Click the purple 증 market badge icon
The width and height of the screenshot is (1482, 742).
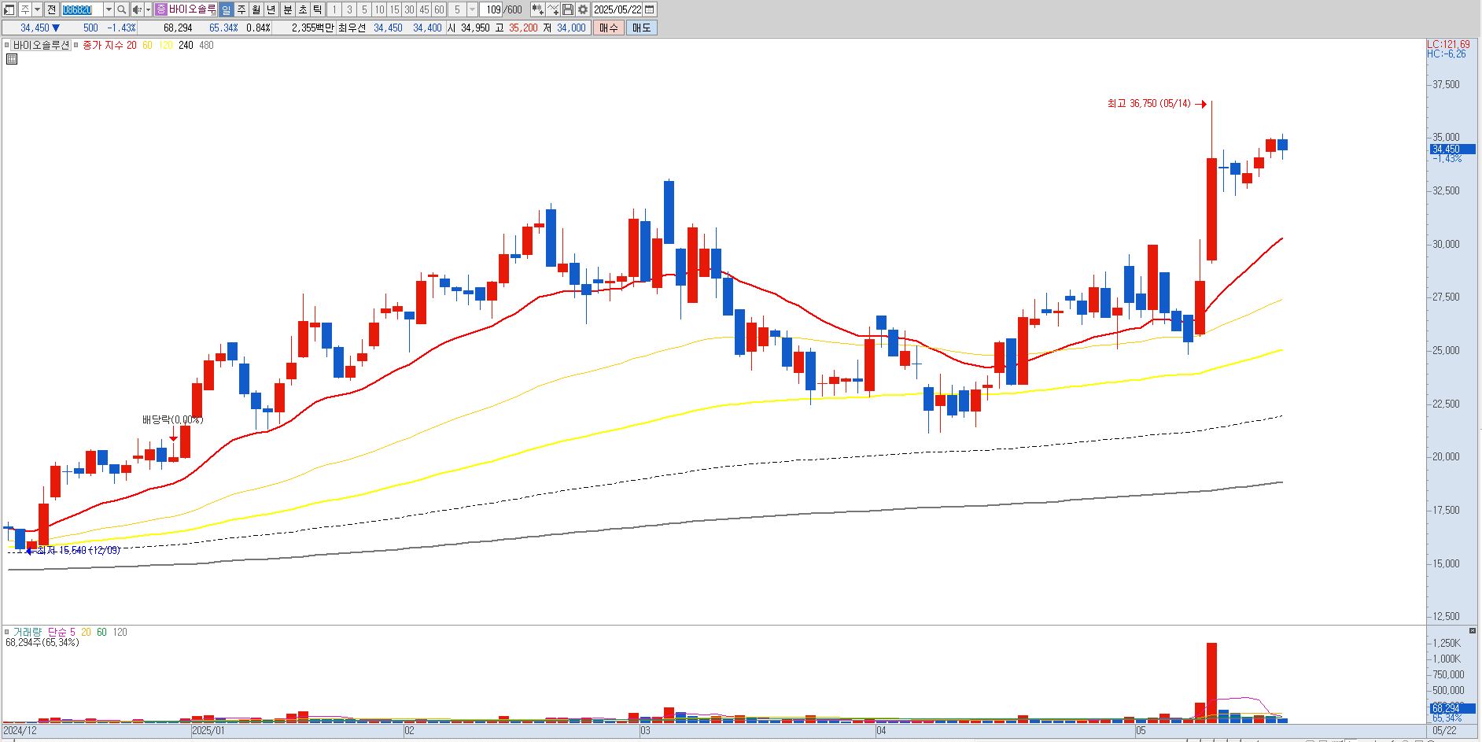pos(160,9)
